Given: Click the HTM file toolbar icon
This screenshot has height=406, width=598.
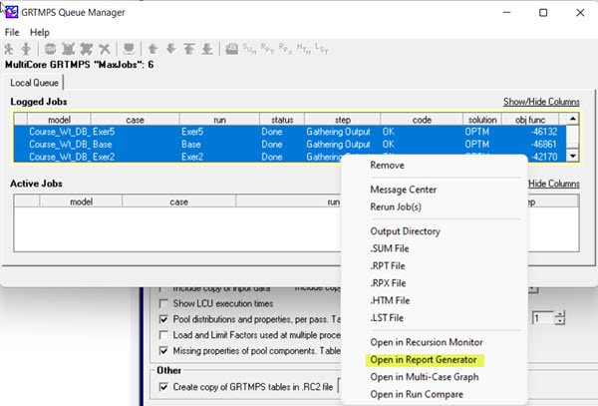Looking at the screenshot, I should (x=305, y=48).
